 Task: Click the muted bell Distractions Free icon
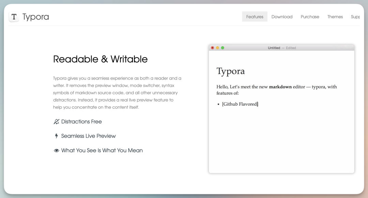pyautogui.click(x=57, y=122)
